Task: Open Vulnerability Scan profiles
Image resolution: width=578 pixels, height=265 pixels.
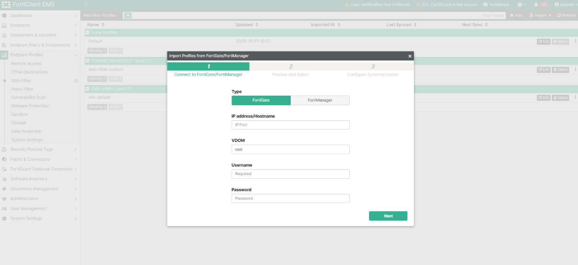Action: point(29,98)
